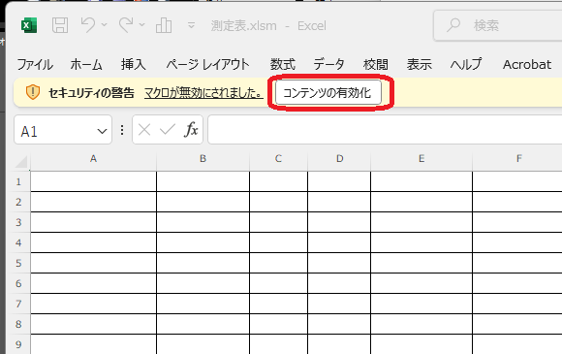Screen dimensions: 562x354
Task: Open the 挿入 ribbon tab
Action: 133,65
